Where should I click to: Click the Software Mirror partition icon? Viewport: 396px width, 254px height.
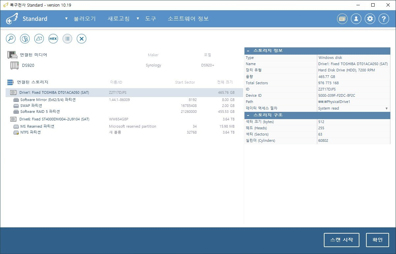(16, 100)
